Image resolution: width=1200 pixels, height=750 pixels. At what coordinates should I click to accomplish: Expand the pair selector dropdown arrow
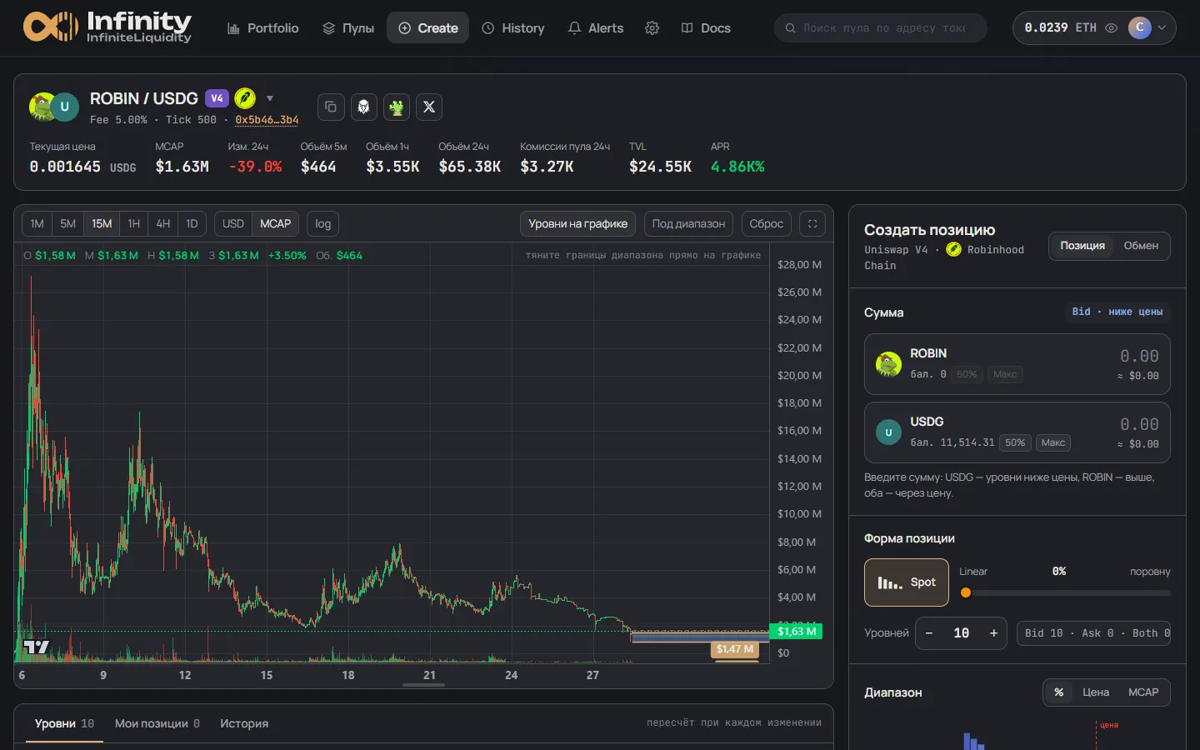point(269,98)
